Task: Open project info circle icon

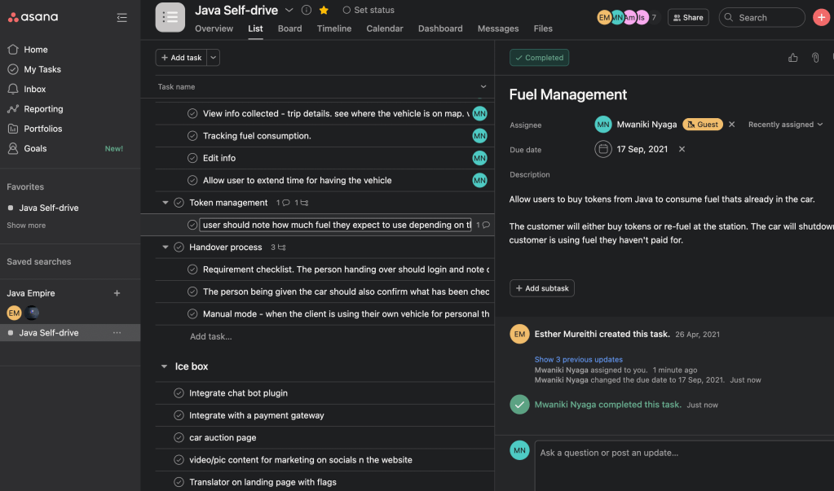Action: click(307, 11)
